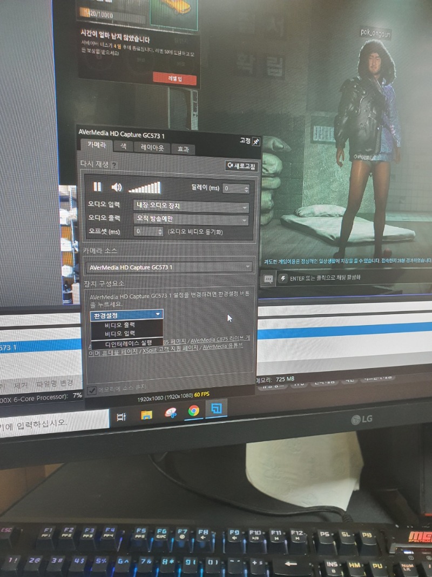The height and width of the screenshot is (577, 432).
Task: Click the red 레벨업 button in the game
Action: (174, 78)
